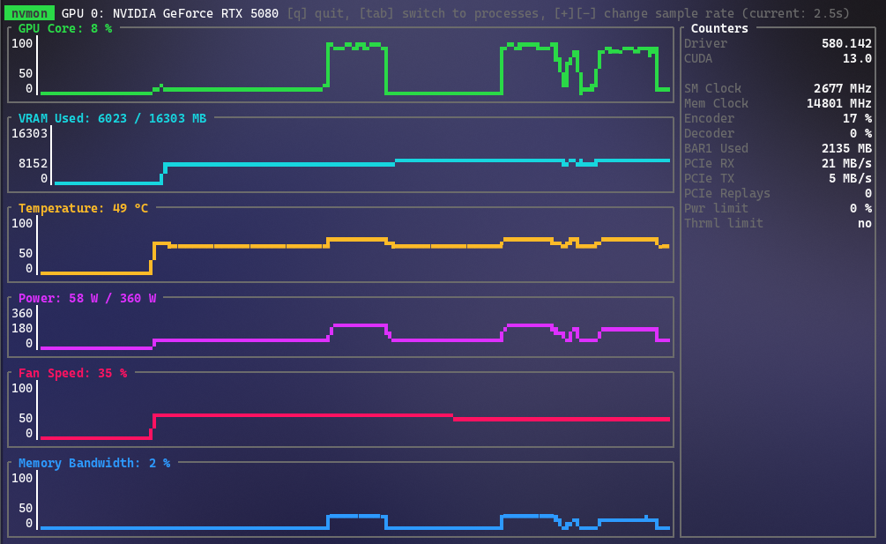Click the 180 axis label in Power graph
Image resolution: width=886 pixels, height=544 pixels.
pos(22,328)
